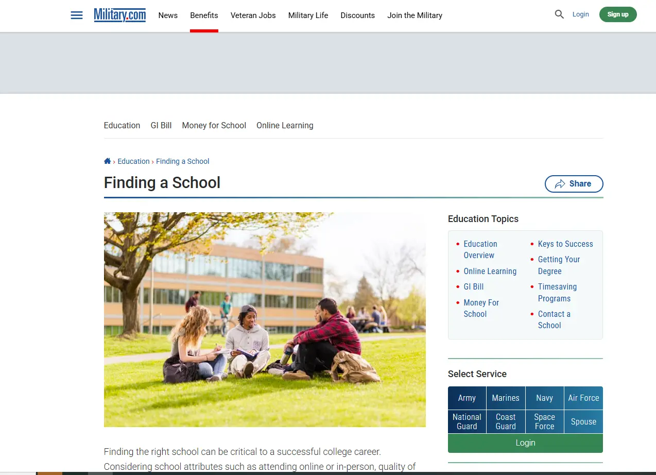Switch to the Benefits section

click(x=204, y=15)
